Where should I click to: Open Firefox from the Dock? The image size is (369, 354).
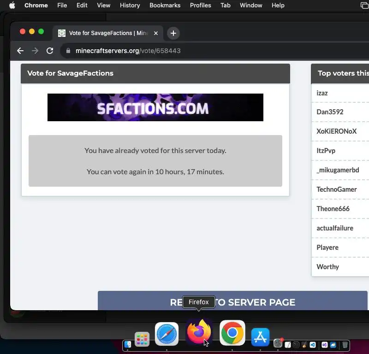[x=199, y=332]
